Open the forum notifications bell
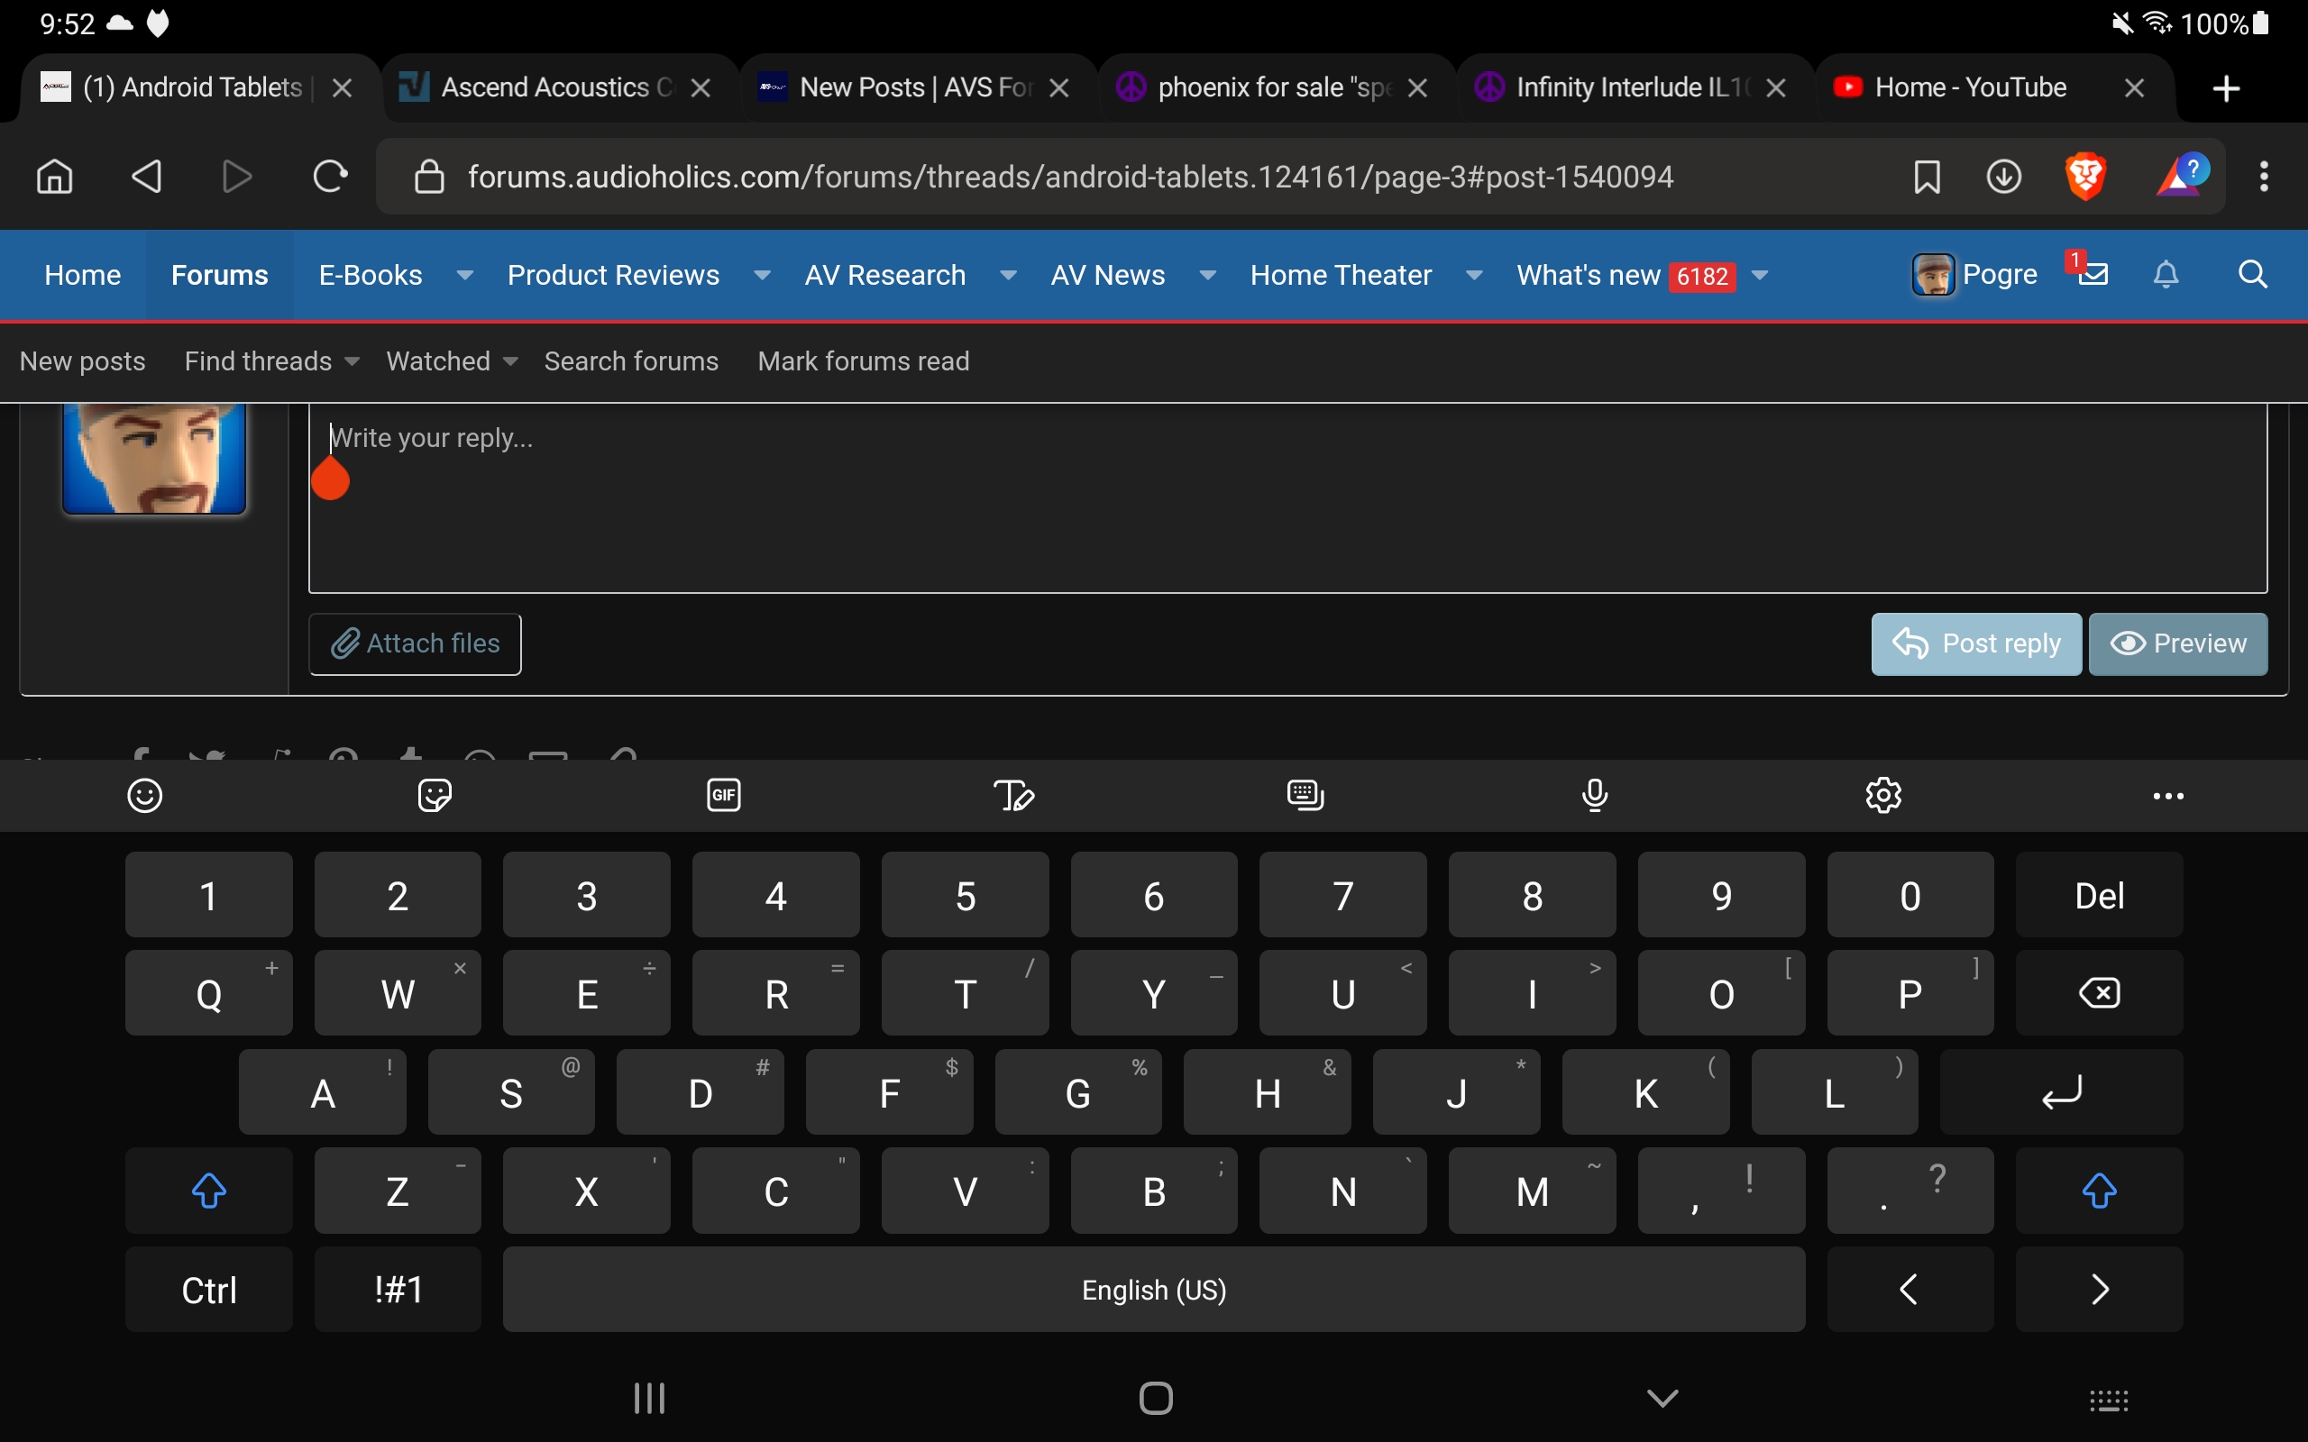2308x1442 pixels. tap(2166, 275)
